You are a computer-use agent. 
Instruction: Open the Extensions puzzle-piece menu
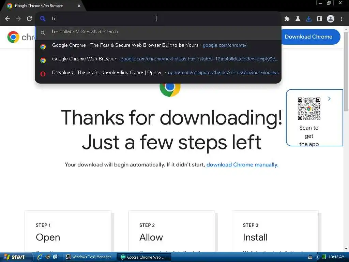(287, 19)
